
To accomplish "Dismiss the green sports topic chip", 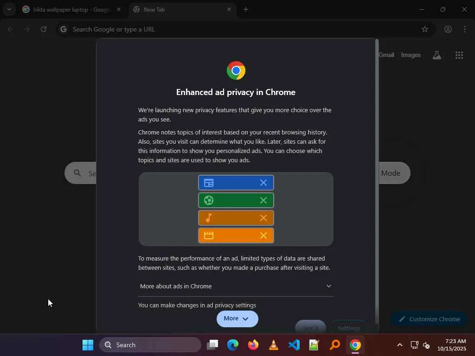I will (263, 200).
